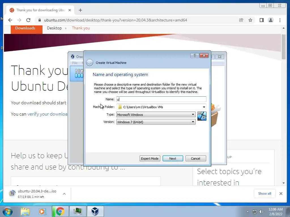Open the File menu in VirtualBox Manager
The height and width of the screenshot is (217, 290).
coord(75,63)
